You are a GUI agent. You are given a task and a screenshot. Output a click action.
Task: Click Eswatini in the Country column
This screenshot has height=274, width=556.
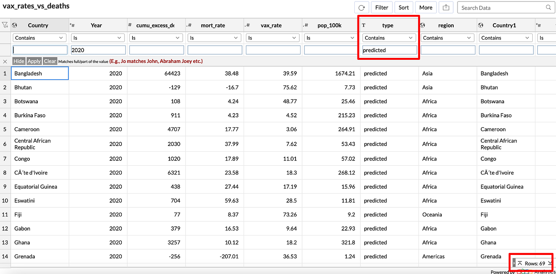[40, 200]
